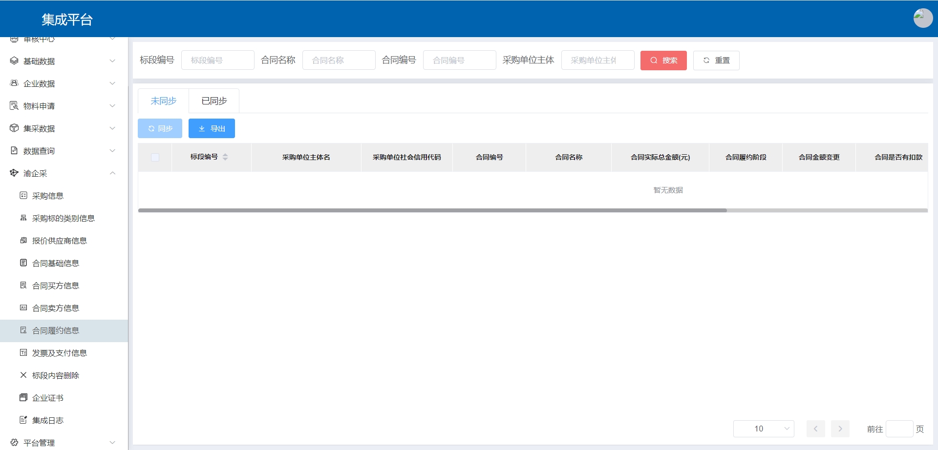Open the page size dropdown showing 10
Screen dimensions: 938x450
point(763,429)
